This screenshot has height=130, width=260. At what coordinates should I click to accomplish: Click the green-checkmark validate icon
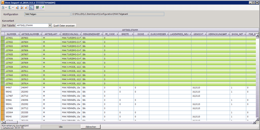click(42, 7)
